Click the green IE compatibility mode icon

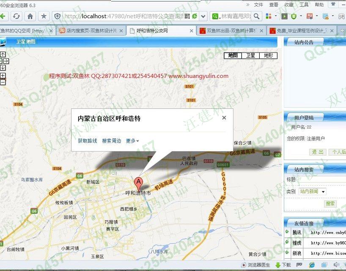click(195, 16)
